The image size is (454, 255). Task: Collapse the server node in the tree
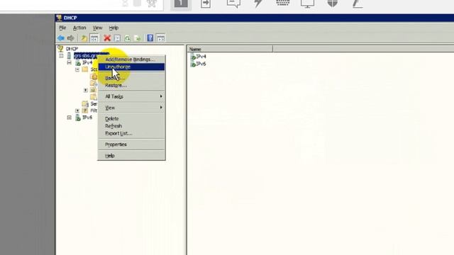[61, 55]
